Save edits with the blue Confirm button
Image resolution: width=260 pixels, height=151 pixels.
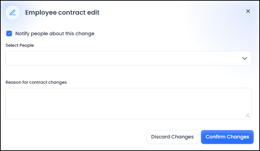coord(227,137)
